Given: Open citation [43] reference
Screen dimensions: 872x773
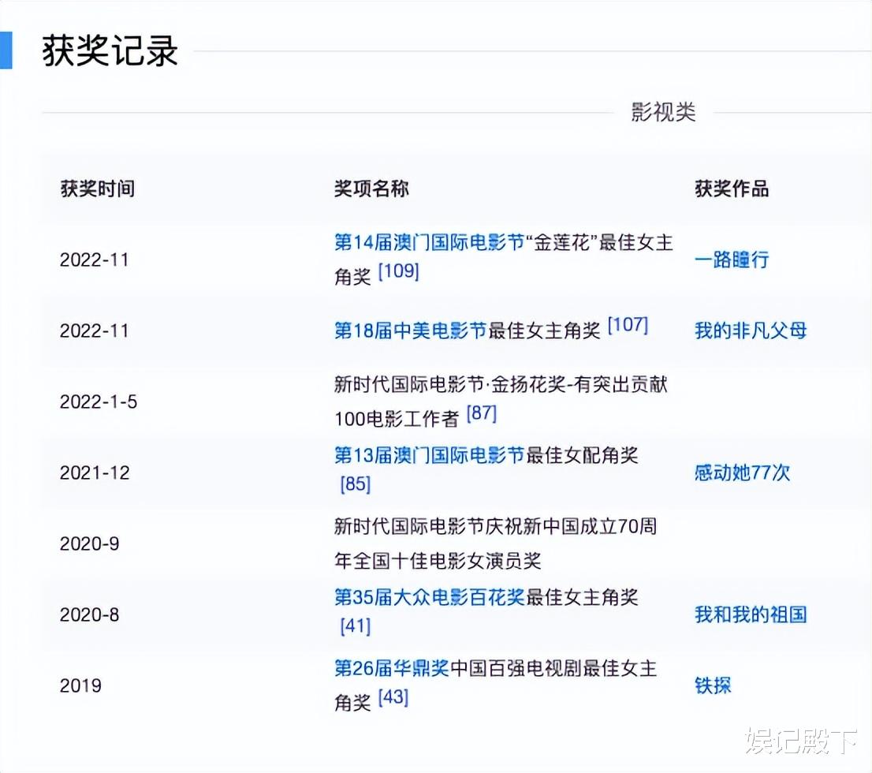Looking at the screenshot, I should [x=393, y=697].
